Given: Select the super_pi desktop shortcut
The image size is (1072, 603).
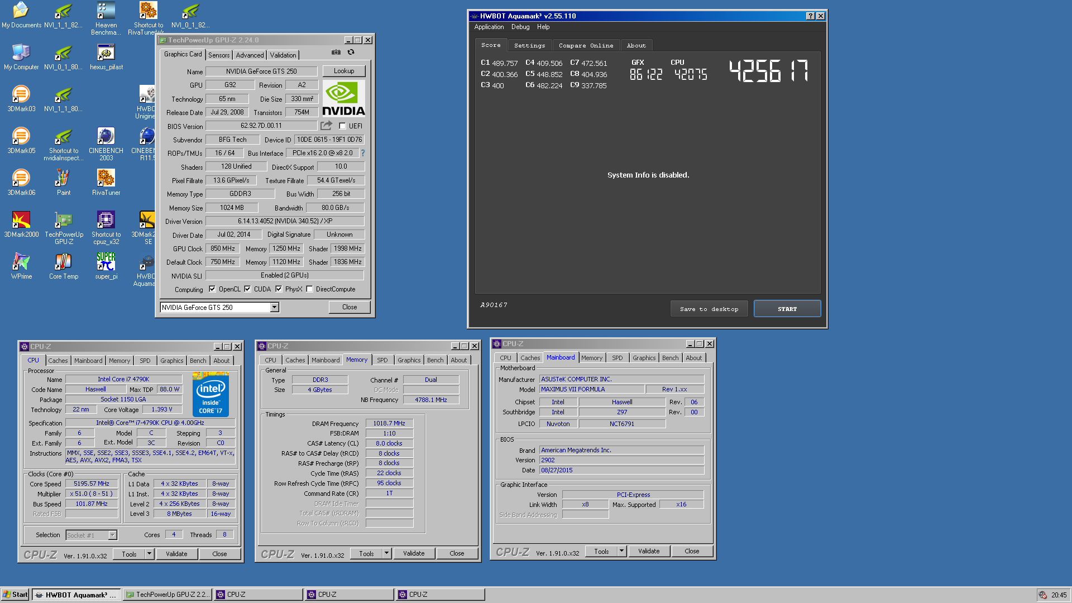Looking at the screenshot, I should click(106, 266).
